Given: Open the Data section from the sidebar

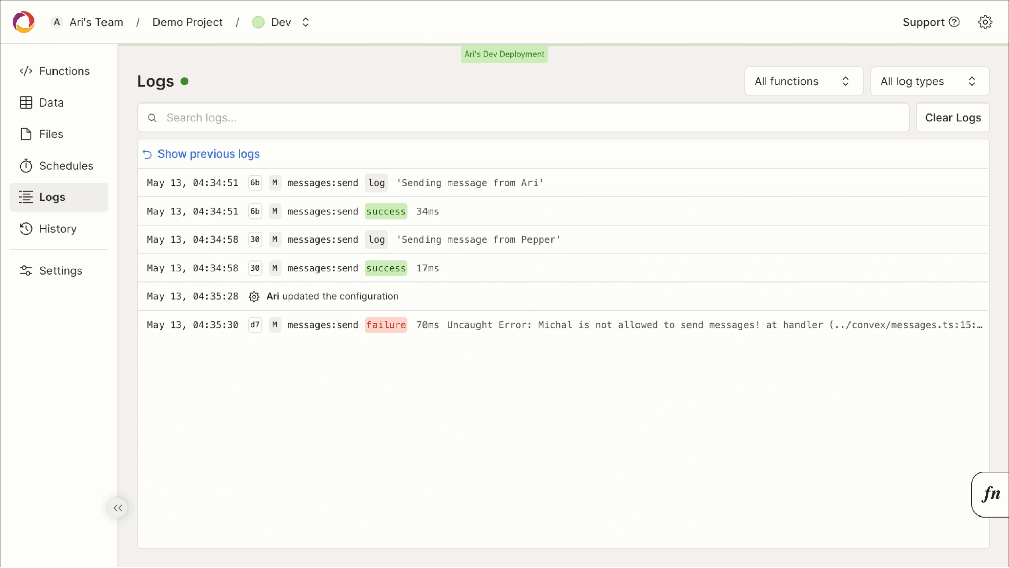Looking at the screenshot, I should point(26,102).
